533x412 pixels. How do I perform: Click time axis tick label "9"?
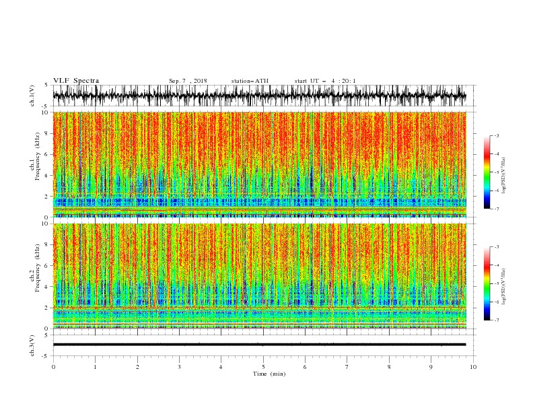(x=431, y=367)
